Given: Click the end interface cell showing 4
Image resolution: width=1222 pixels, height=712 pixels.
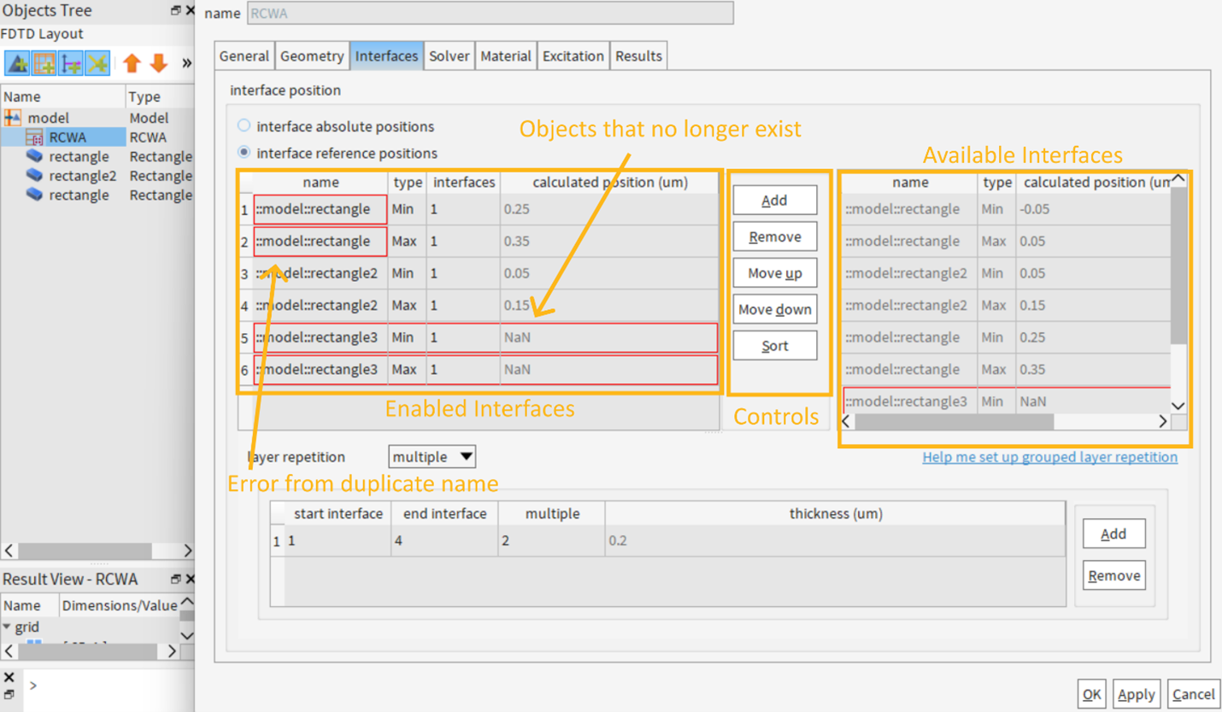Looking at the screenshot, I should 445,541.
